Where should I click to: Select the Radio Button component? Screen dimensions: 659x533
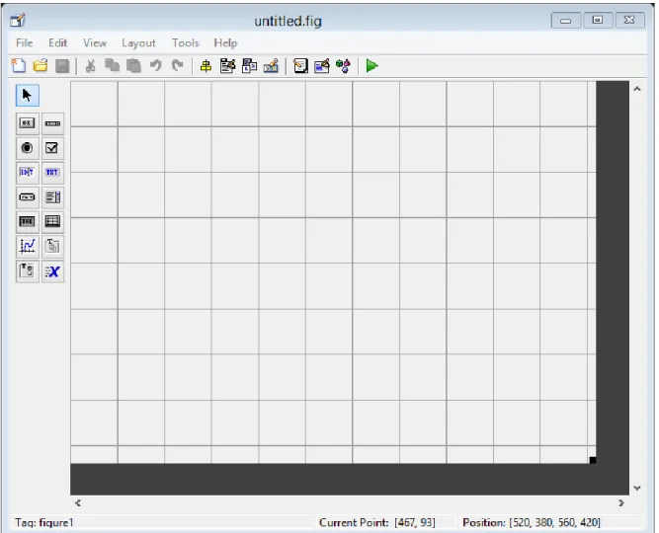28,148
